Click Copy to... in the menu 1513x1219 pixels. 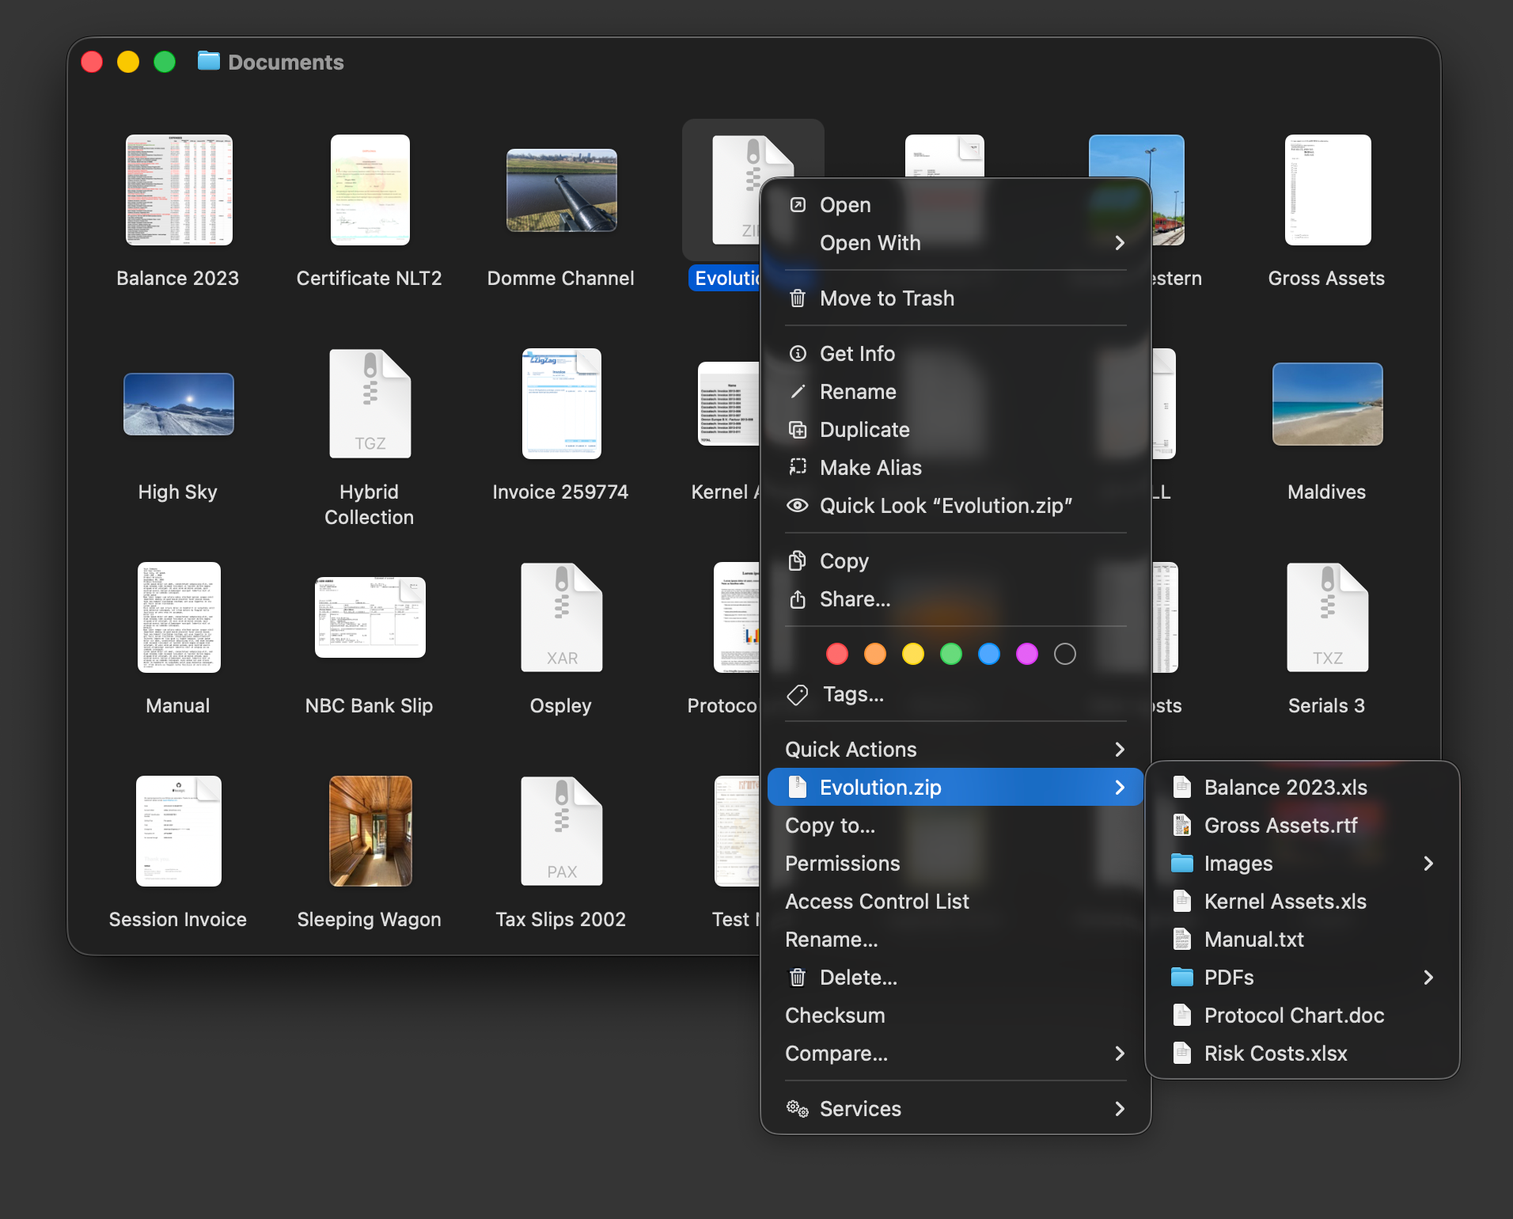point(830,826)
